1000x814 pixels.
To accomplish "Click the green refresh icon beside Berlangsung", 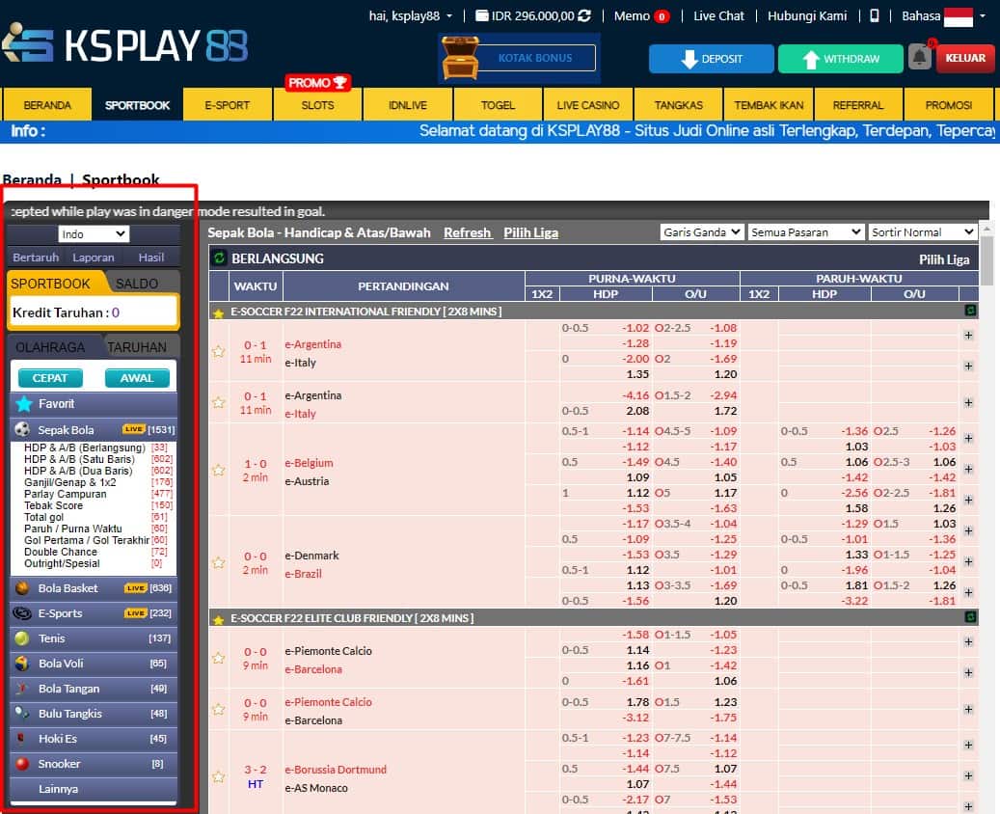I will [219, 258].
